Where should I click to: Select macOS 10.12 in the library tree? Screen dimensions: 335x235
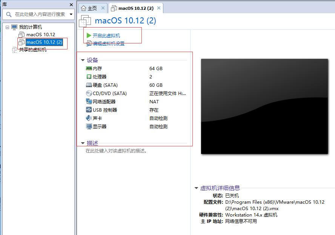41,34
